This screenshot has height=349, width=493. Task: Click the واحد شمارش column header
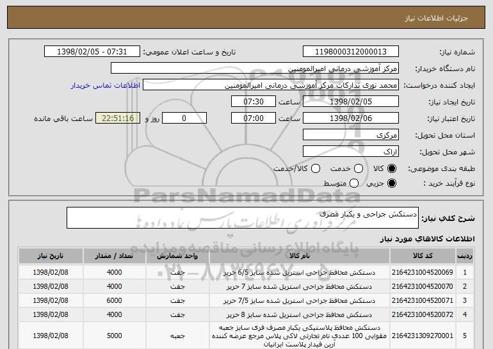pyautogui.click(x=177, y=256)
